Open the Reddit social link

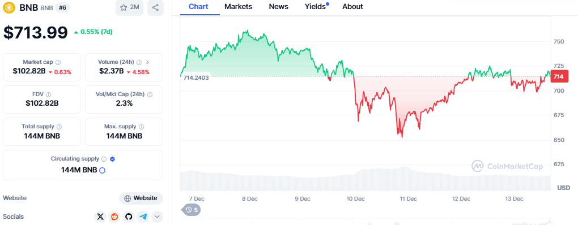114,217
